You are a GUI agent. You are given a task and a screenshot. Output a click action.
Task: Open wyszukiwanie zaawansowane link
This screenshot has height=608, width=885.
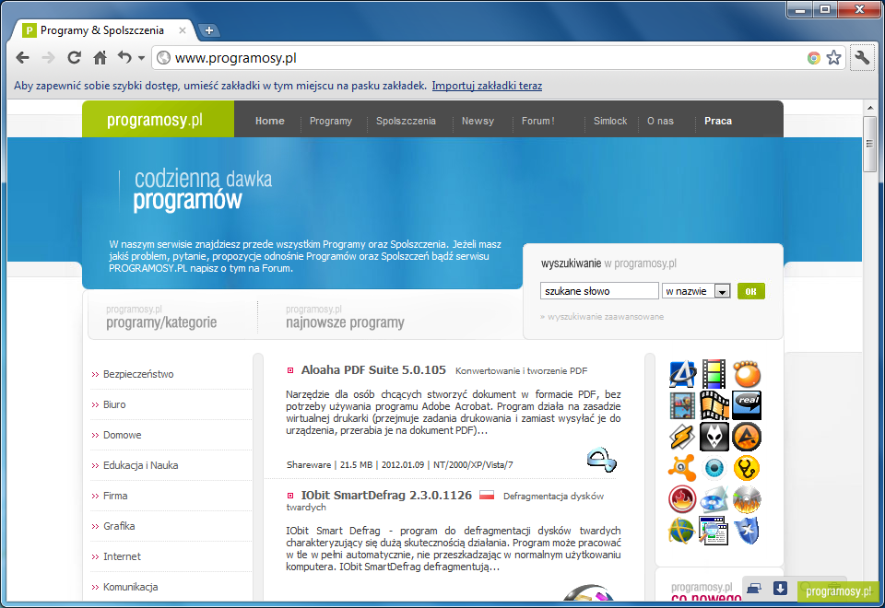(x=606, y=317)
